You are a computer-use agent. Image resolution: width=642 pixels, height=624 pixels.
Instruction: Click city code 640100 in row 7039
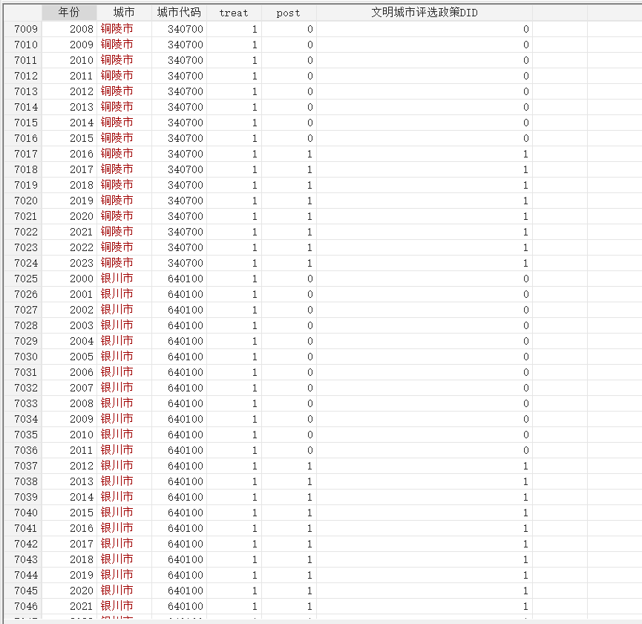click(x=179, y=497)
